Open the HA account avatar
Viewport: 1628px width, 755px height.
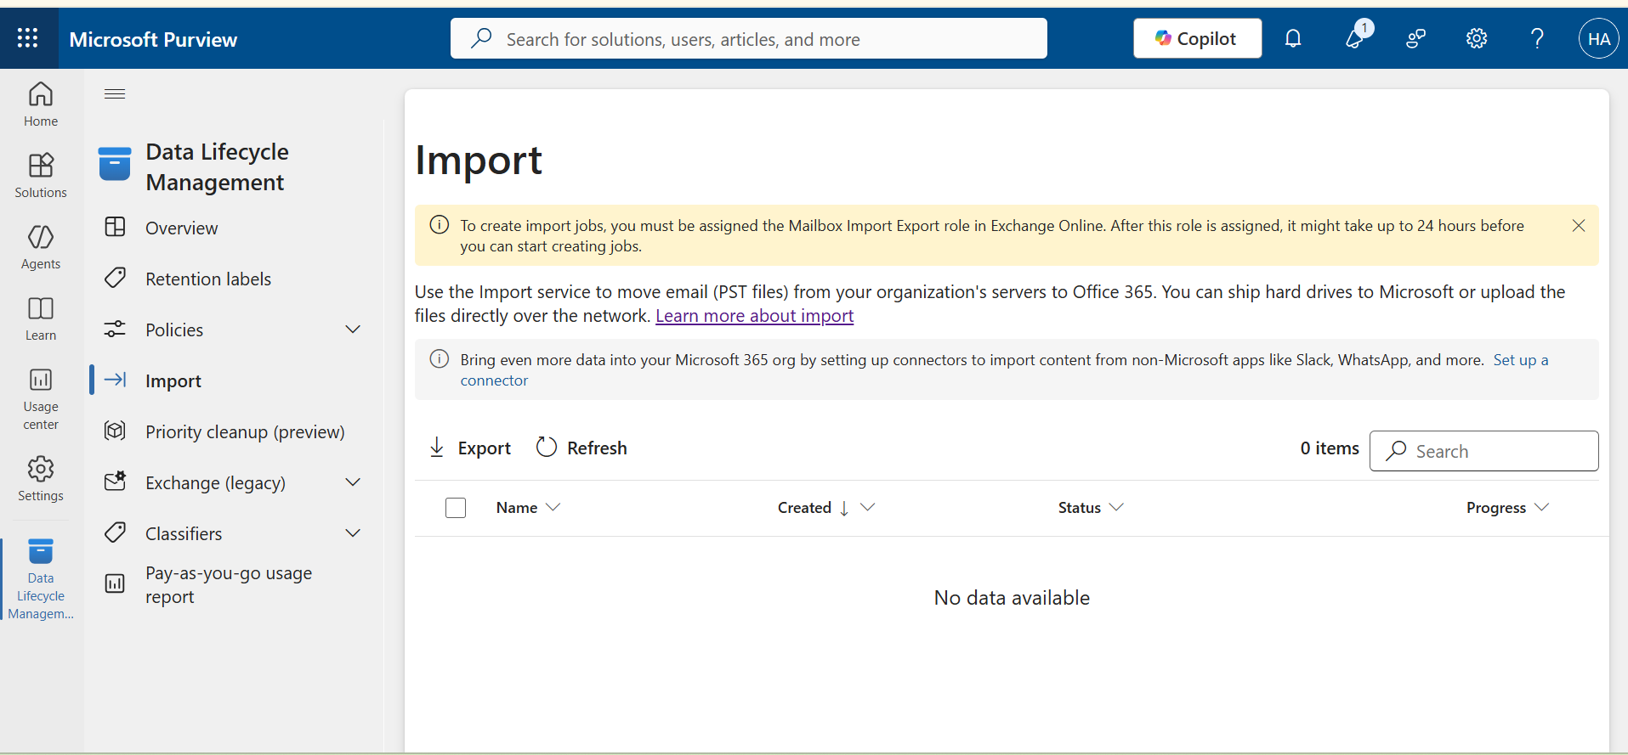click(1598, 38)
